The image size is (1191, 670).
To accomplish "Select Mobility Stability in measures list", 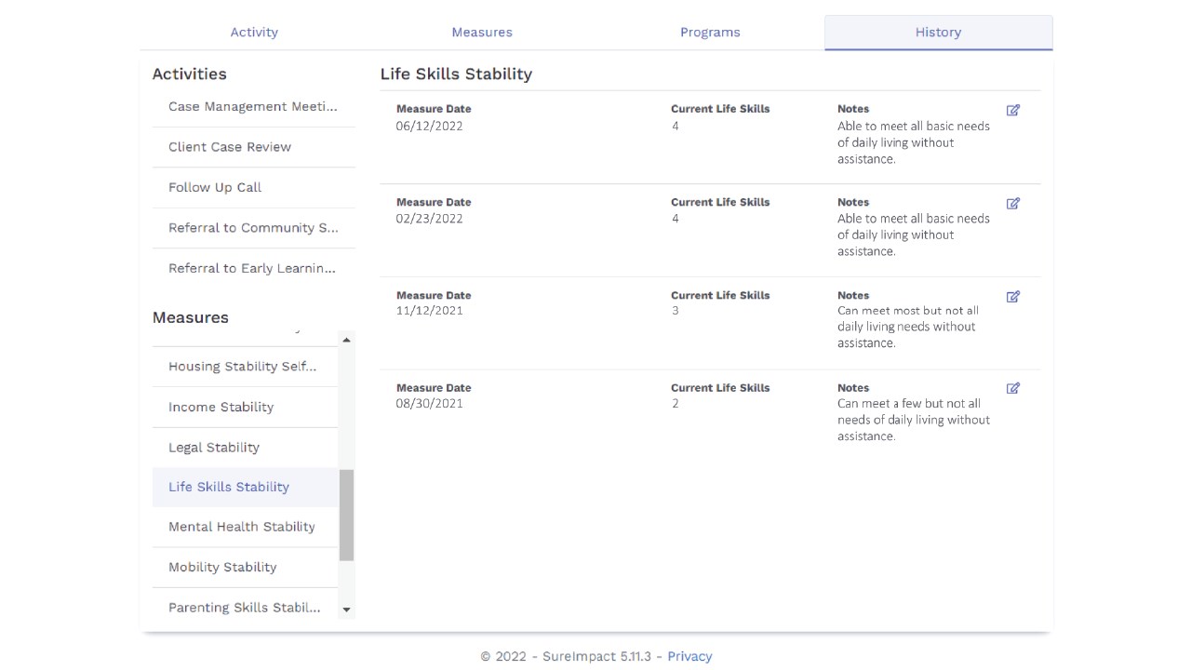I will click(222, 567).
